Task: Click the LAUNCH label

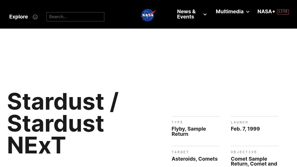Action: tap(240, 122)
